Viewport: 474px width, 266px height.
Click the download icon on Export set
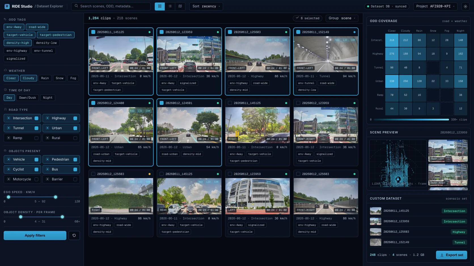(442, 255)
